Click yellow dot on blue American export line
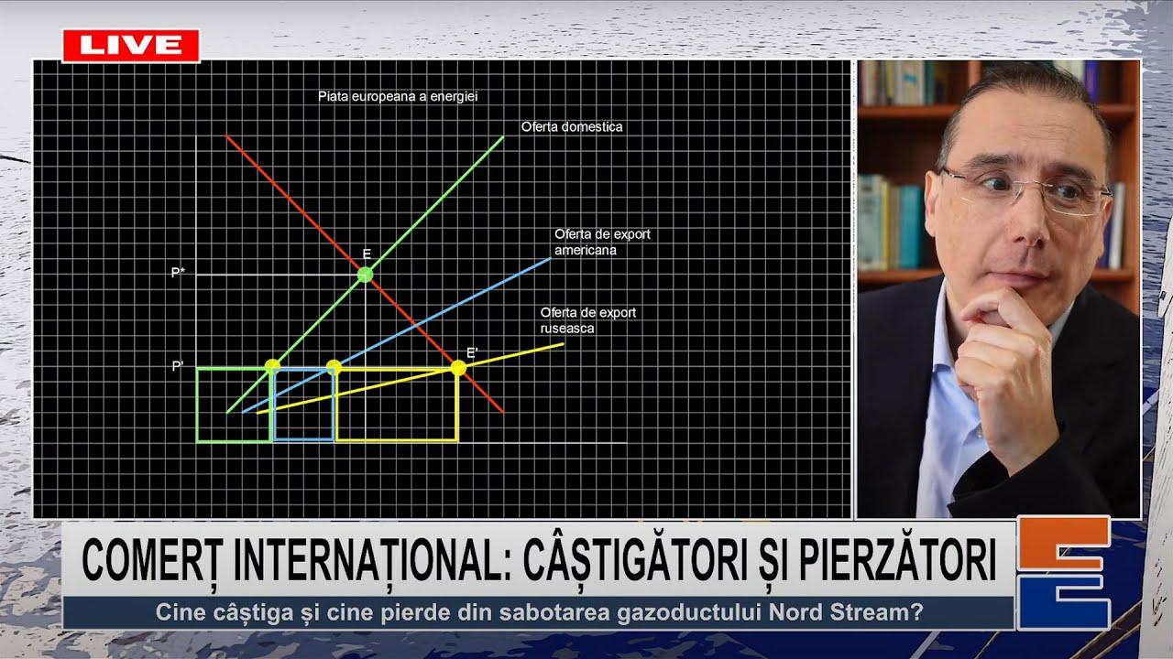 pos(334,367)
